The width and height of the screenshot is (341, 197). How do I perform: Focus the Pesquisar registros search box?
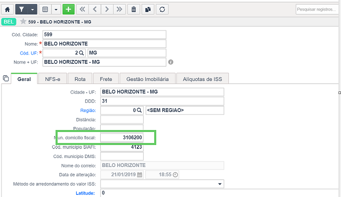click(x=316, y=9)
